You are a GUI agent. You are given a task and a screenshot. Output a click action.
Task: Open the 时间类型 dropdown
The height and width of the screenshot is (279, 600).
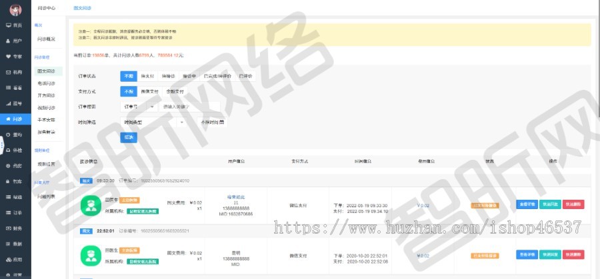(153, 123)
